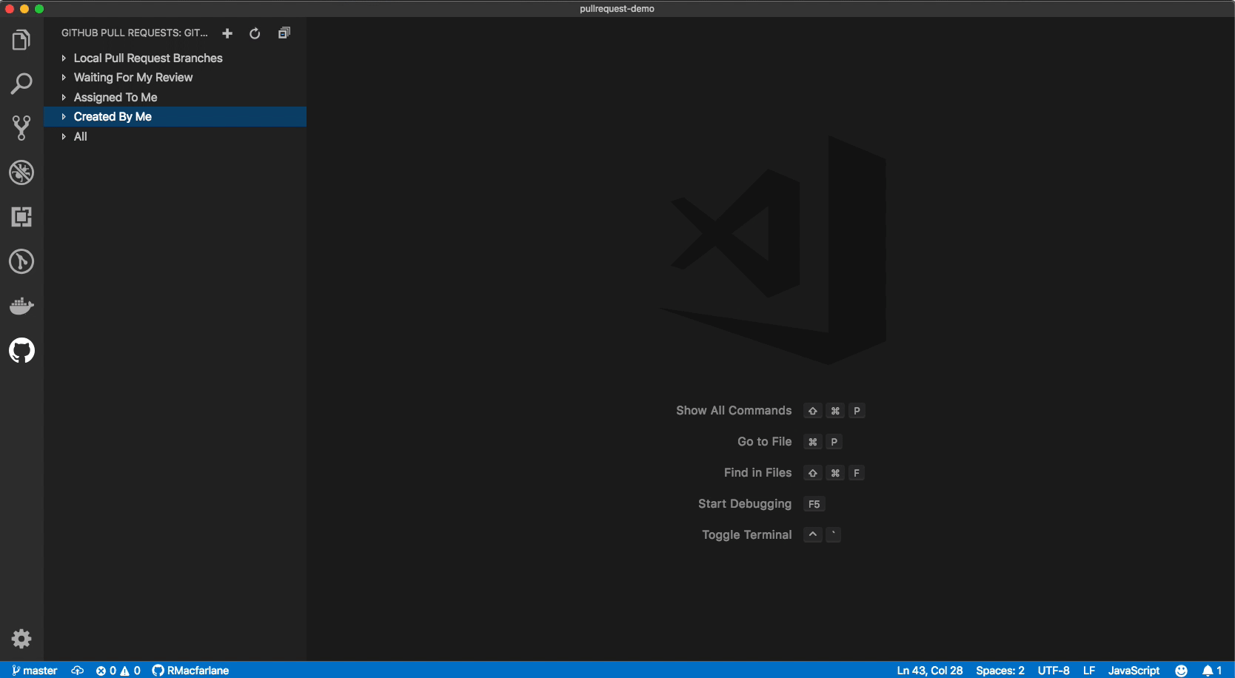This screenshot has width=1235, height=678.
Task: Open the Extensions view icon
Action: pyautogui.click(x=21, y=217)
